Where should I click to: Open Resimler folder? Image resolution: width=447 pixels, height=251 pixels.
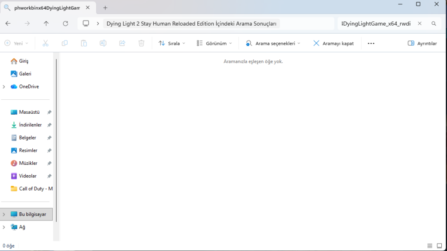click(x=28, y=150)
